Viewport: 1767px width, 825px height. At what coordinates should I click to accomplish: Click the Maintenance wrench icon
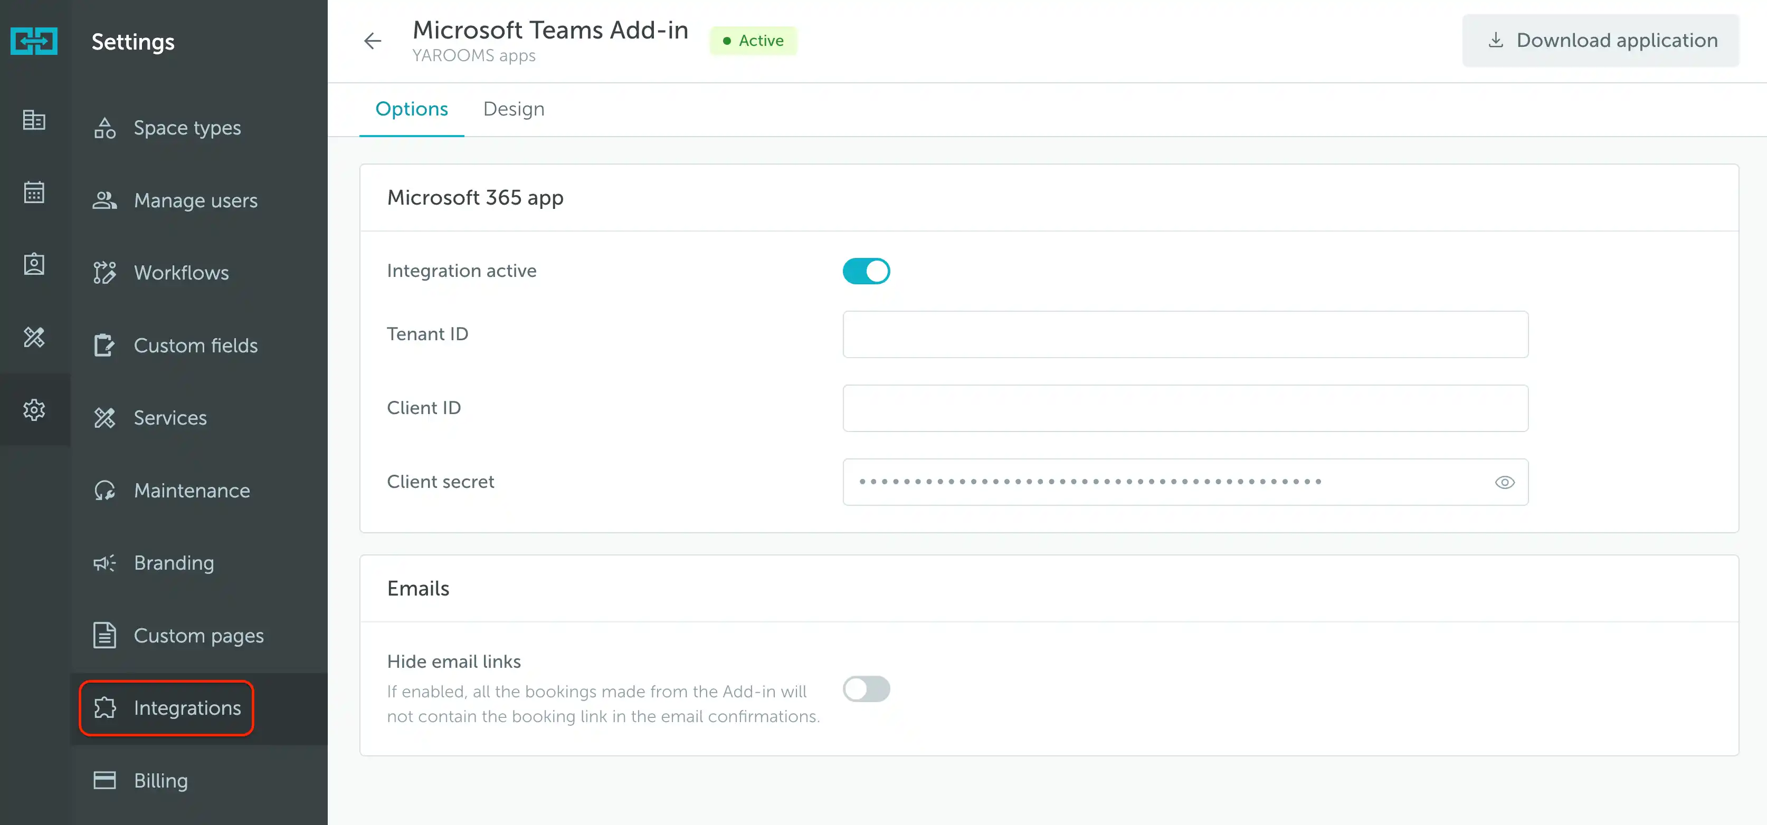[104, 491]
